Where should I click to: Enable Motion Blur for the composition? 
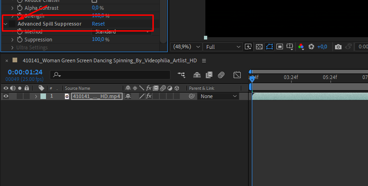(x=221, y=75)
